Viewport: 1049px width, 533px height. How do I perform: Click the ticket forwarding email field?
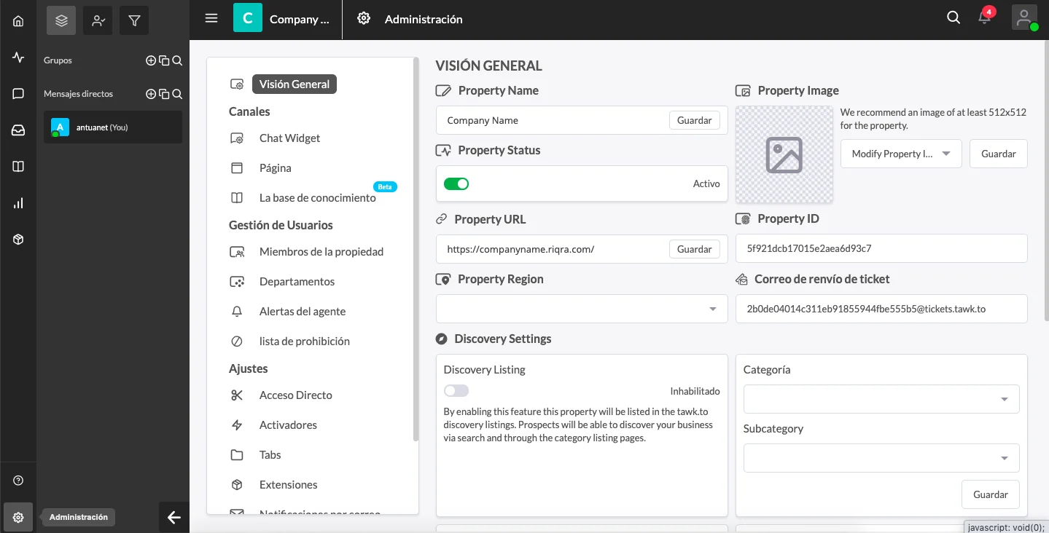(x=881, y=309)
